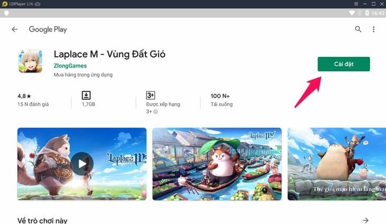Click the Google Play title text
This screenshot has height=224, width=386.
pos(48,29)
